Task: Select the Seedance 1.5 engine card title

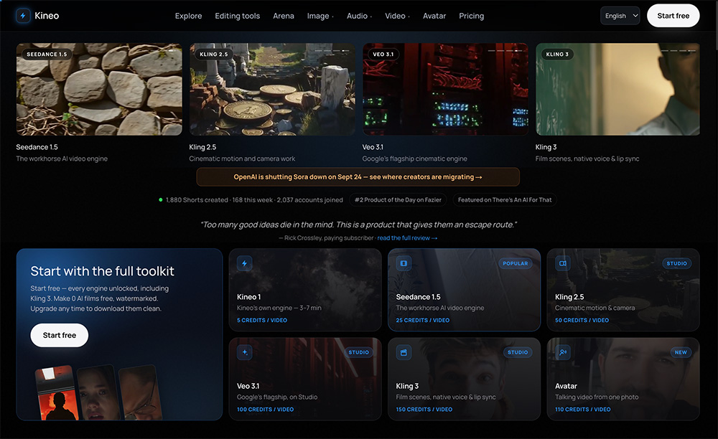Action: [418, 297]
